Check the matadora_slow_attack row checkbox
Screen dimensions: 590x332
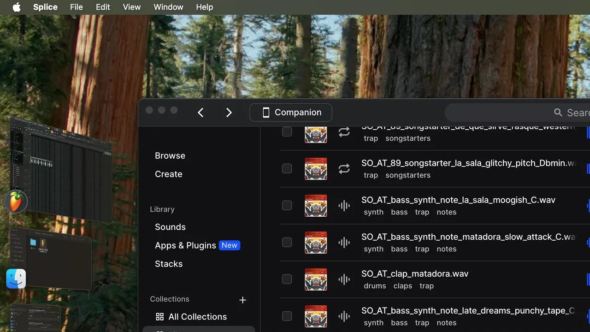tap(287, 242)
